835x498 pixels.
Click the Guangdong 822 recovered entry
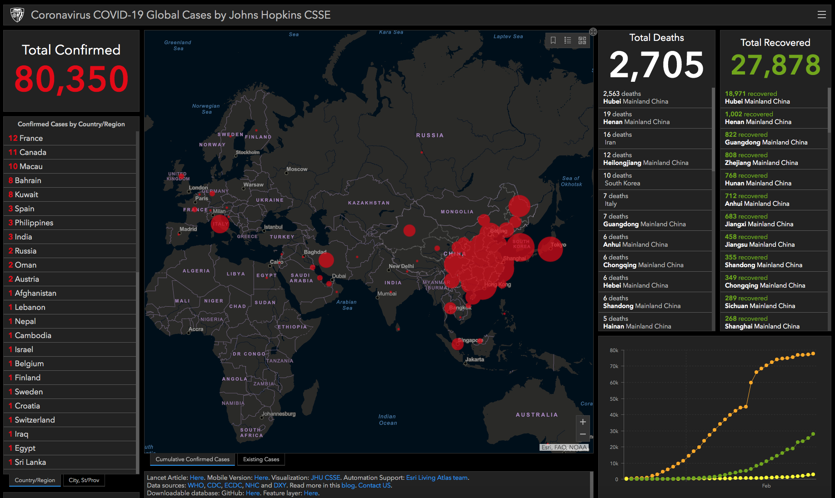coord(774,139)
